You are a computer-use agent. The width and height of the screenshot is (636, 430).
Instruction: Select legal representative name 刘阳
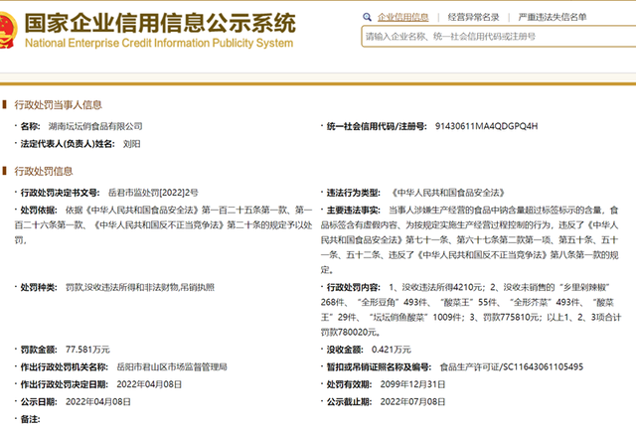[x=131, y=144]
